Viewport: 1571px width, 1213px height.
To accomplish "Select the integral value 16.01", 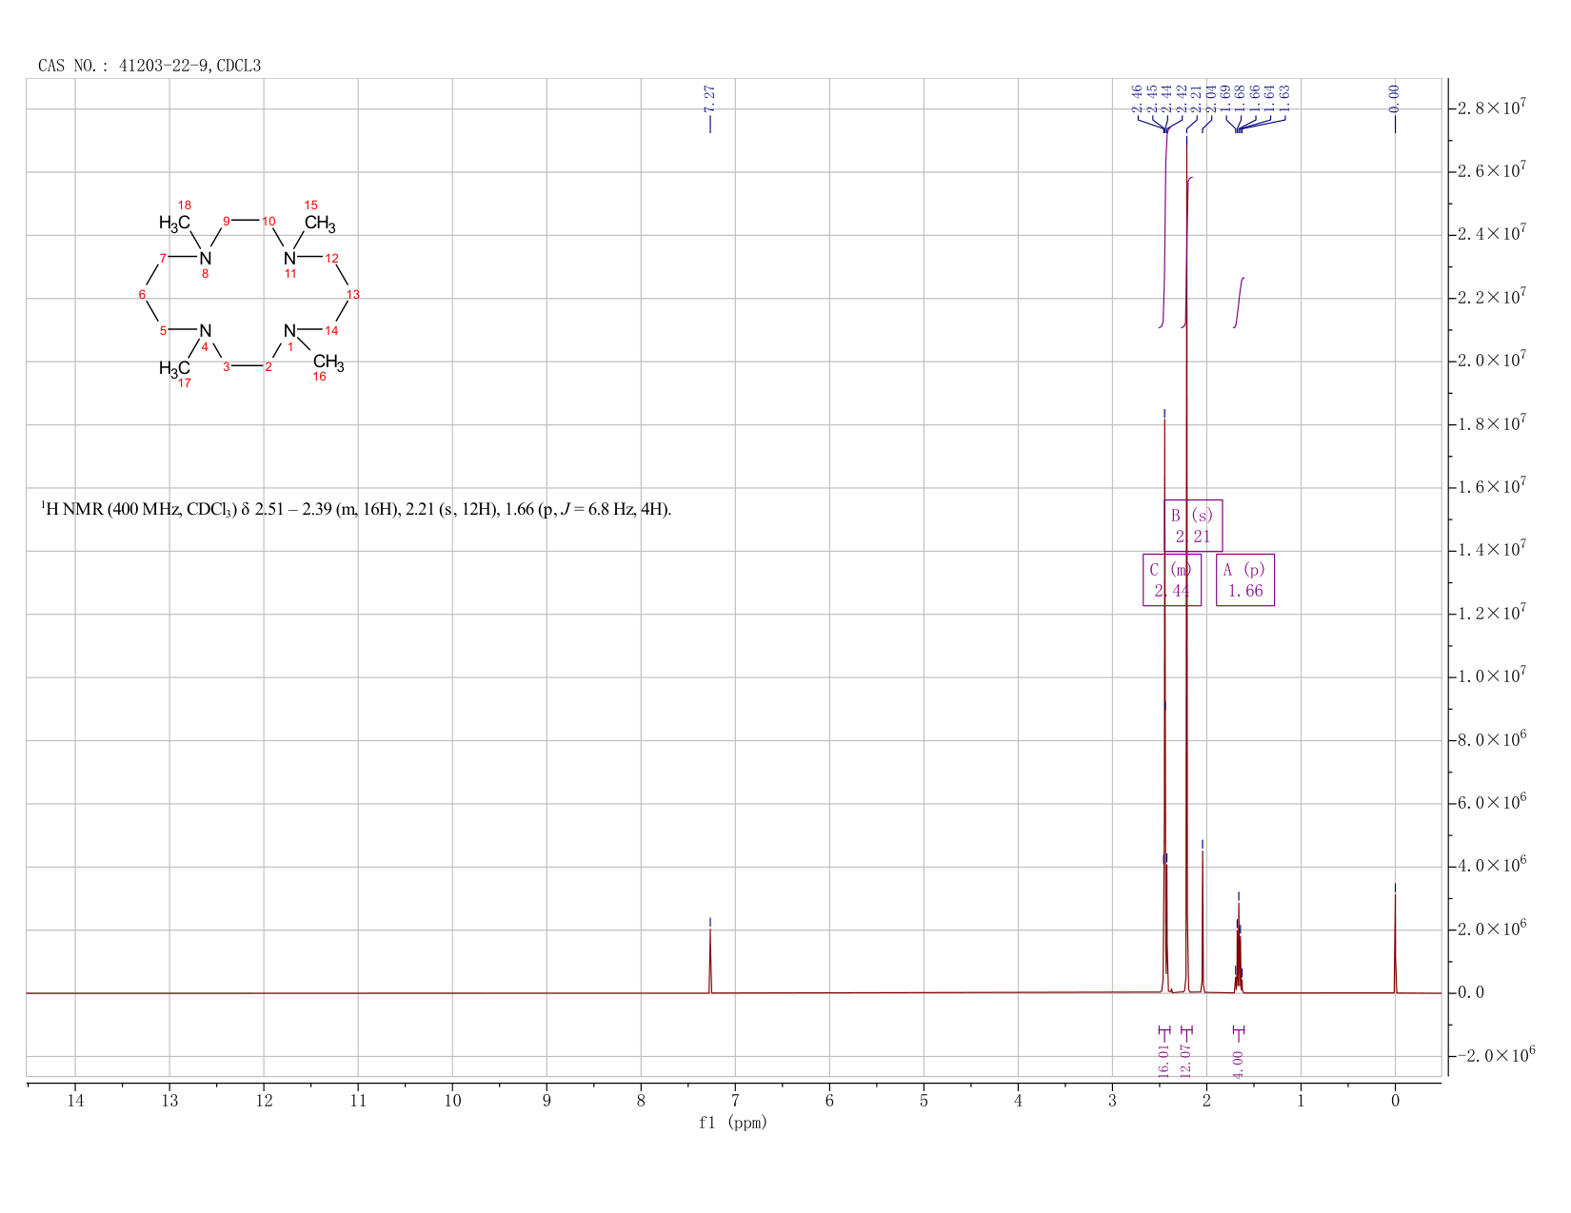I will tap(1163, 1060).
